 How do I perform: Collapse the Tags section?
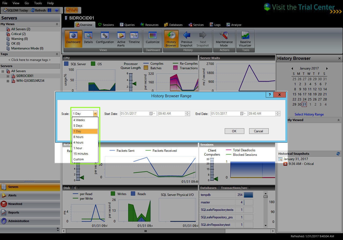[x=57, y=54]
